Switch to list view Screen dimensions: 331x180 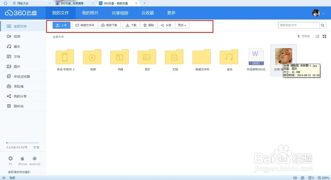(x=317, y=36)
